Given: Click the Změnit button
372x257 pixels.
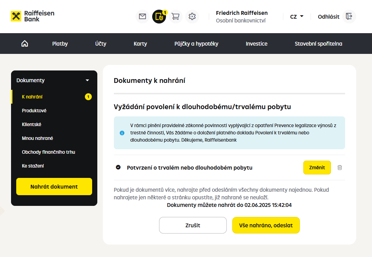Looking at the screenshot, I should click(317, 168).
